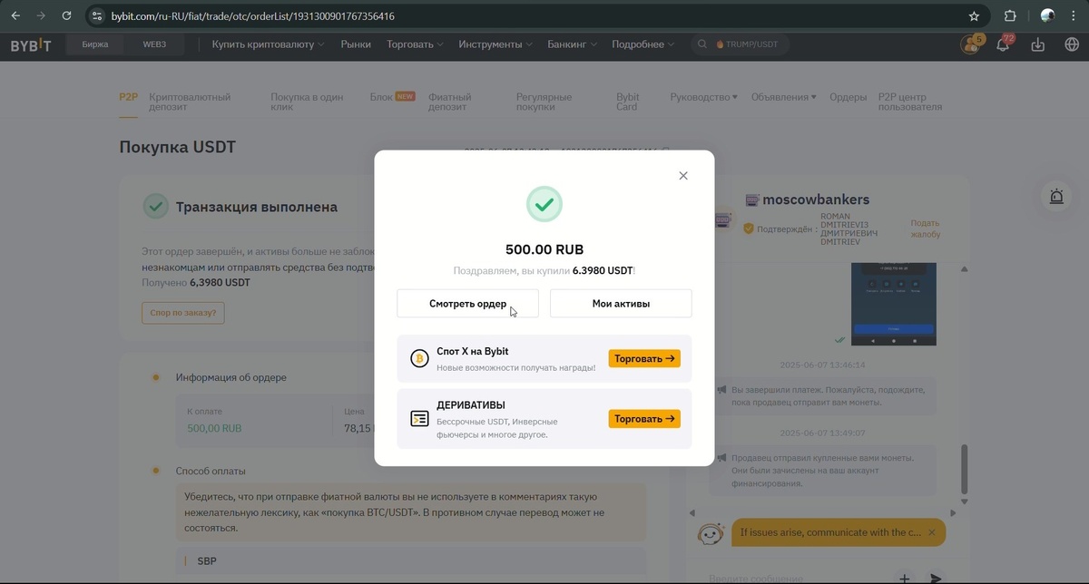Bookmark this page with the star icon
This screenshot has width=1089, height=584.
coord(974,16)
